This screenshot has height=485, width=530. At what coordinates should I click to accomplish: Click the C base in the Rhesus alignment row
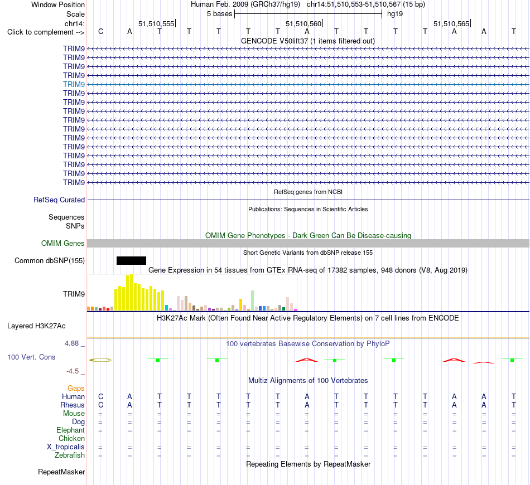(x=100, y=405)
